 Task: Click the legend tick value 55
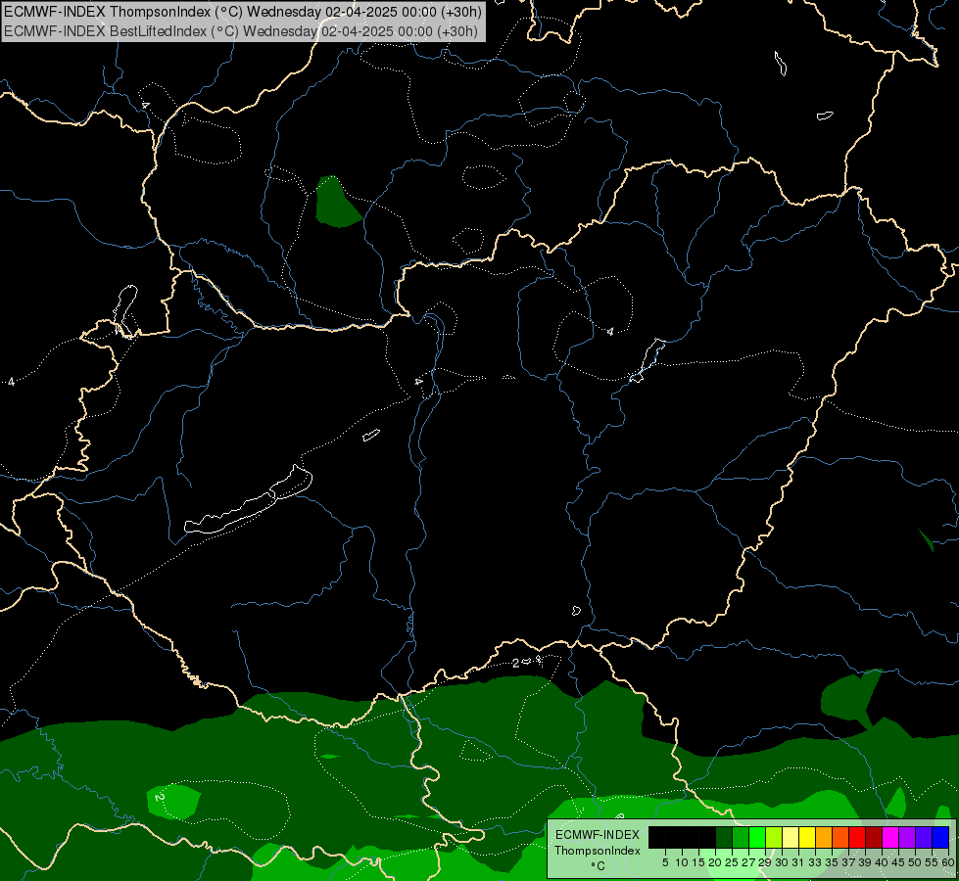[933, 862]
